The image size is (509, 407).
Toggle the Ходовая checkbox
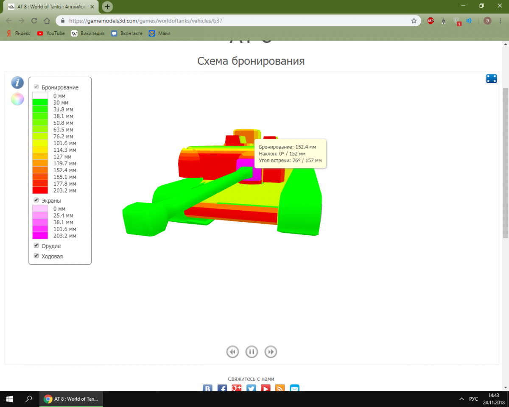(x=36, y=256)
